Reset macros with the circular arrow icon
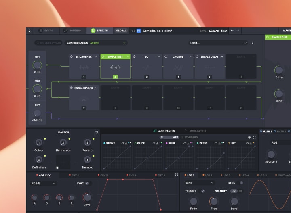The width and height of the screenshot is (291, 213). [x=97, y=132]
